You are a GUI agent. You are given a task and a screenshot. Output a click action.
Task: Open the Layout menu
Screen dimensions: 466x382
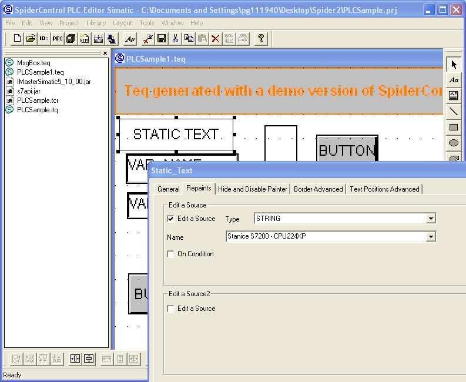pos(122,23)
